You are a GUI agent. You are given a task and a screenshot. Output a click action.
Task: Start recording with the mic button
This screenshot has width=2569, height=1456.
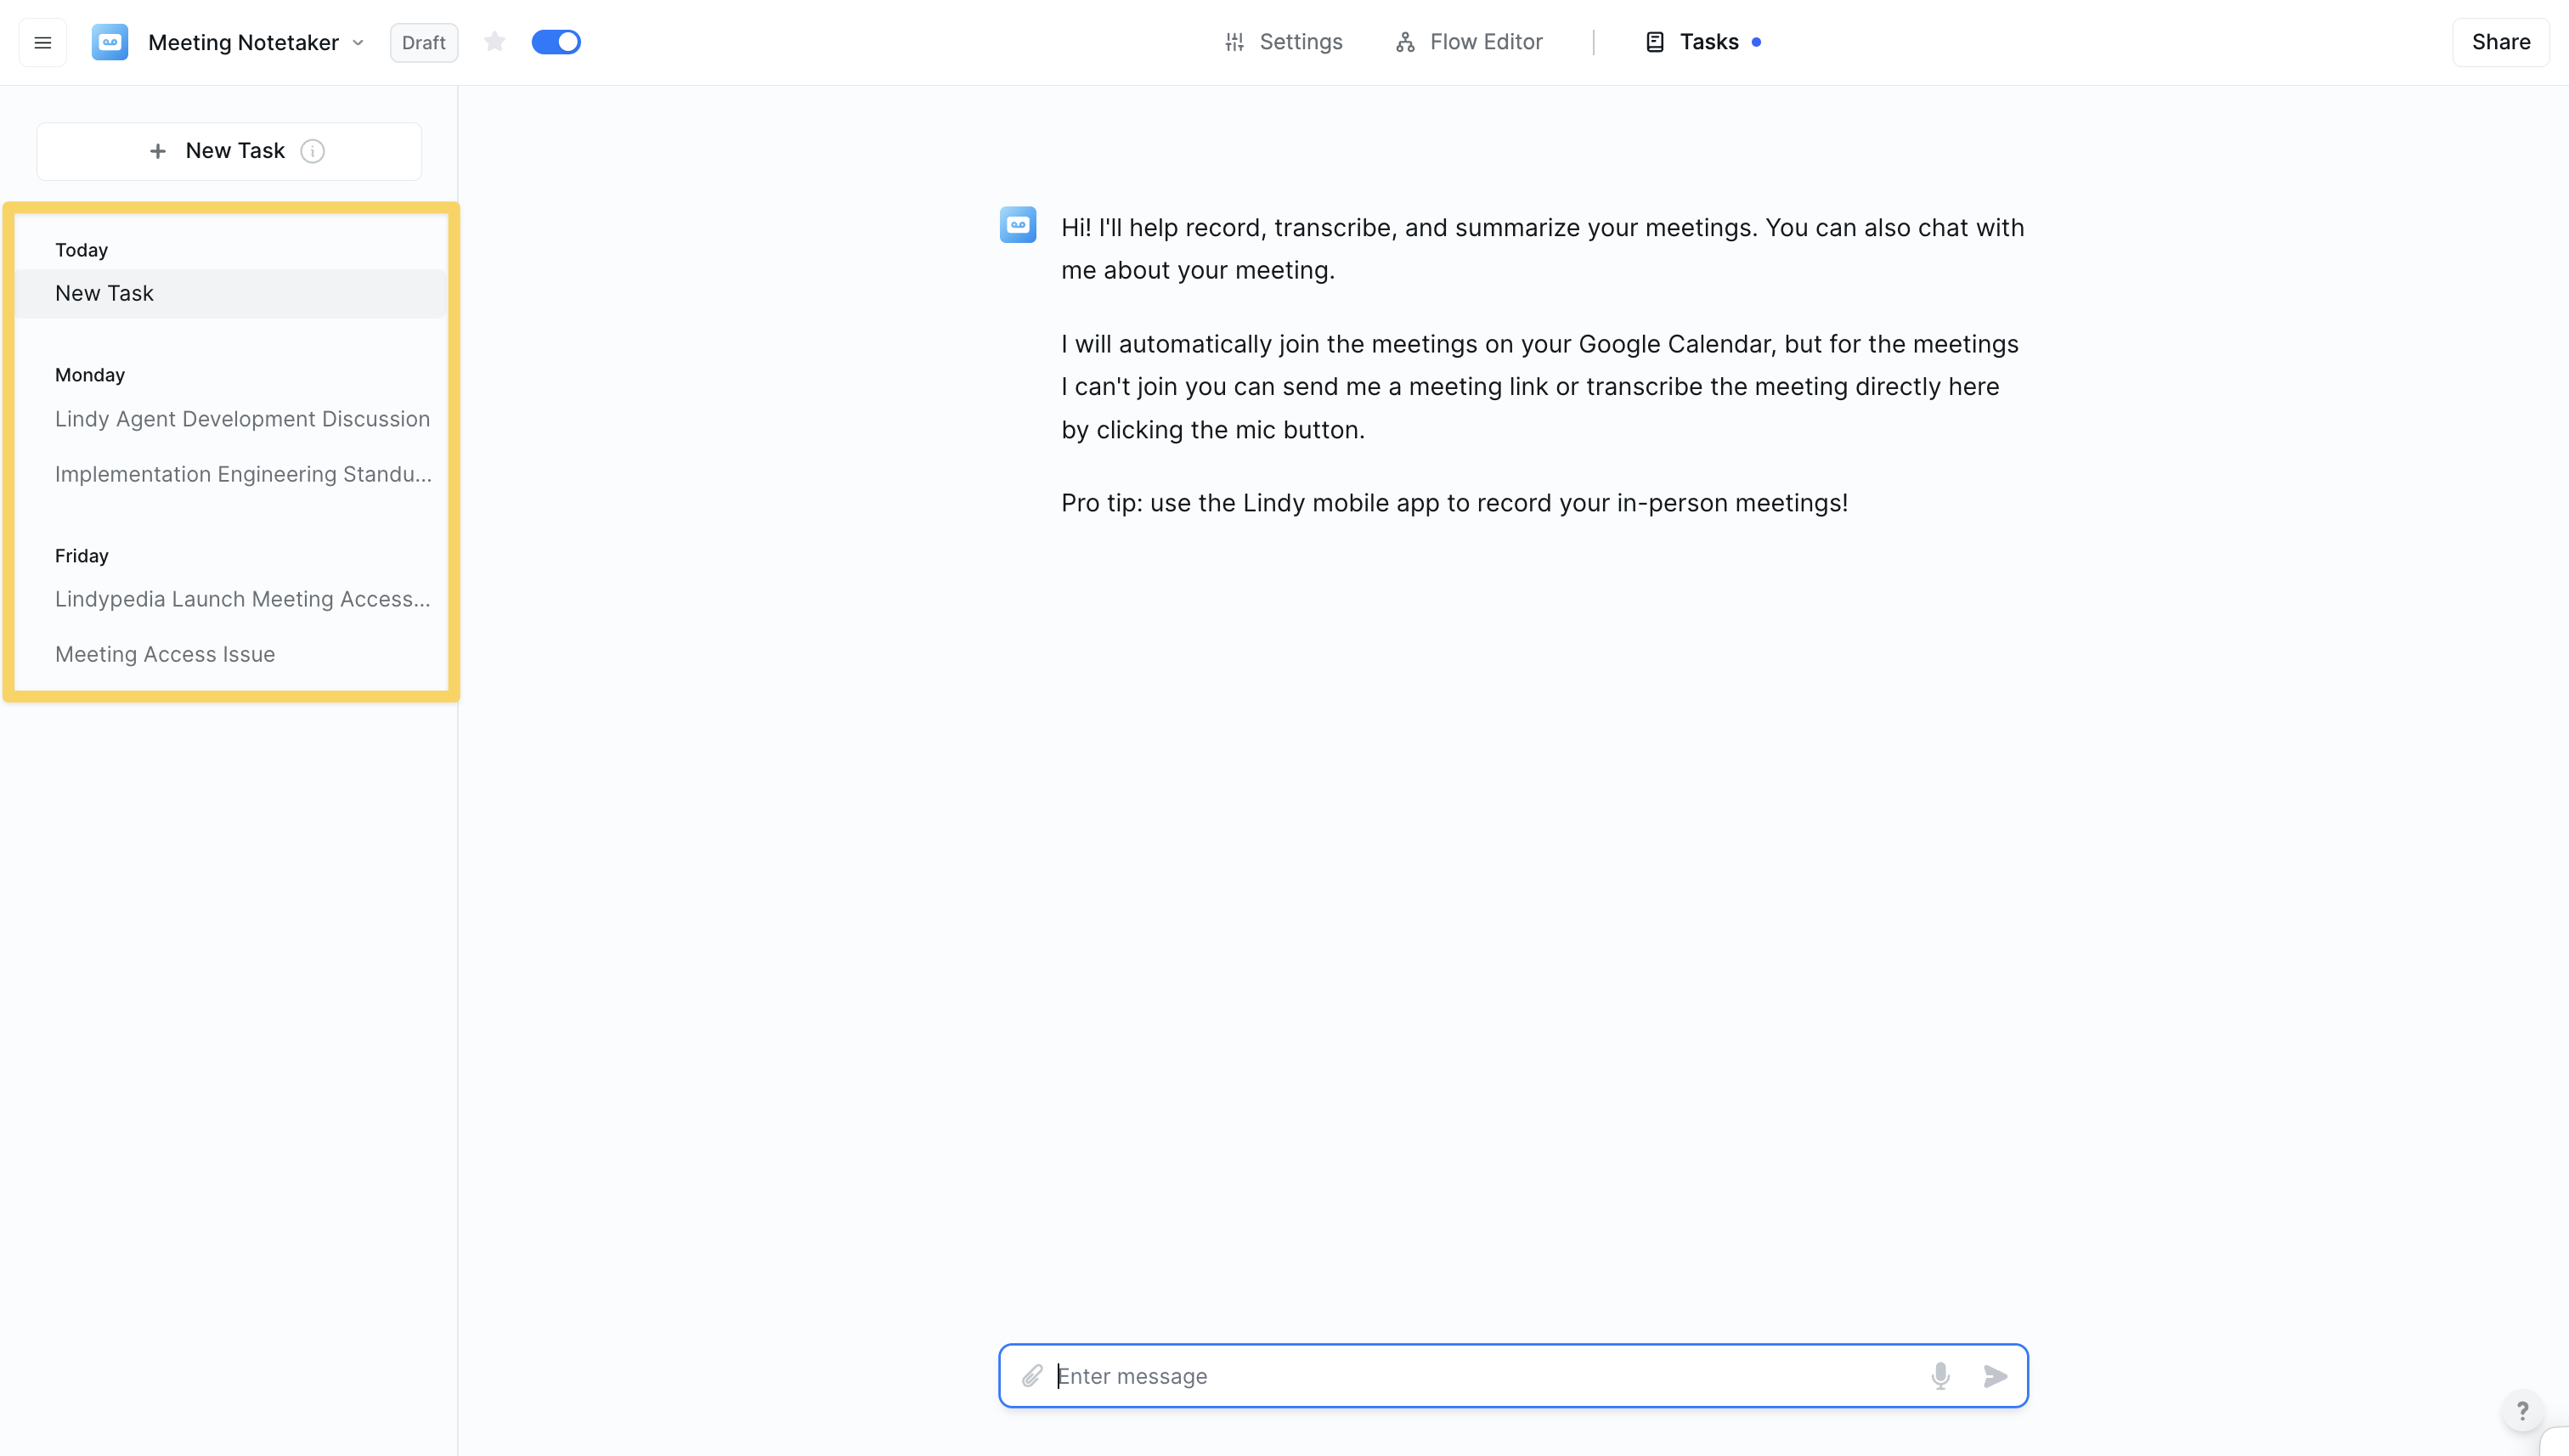click(x=1940, y=1376)
